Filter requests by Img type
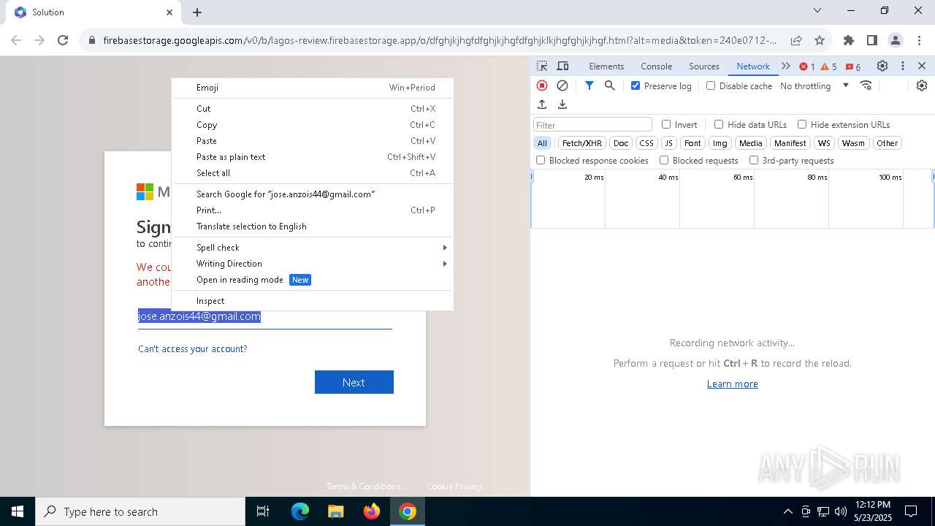This screenshot has height=526, width=935. 720,143
